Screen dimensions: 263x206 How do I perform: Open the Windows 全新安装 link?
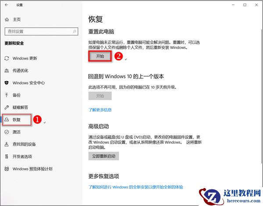[135, 187]
